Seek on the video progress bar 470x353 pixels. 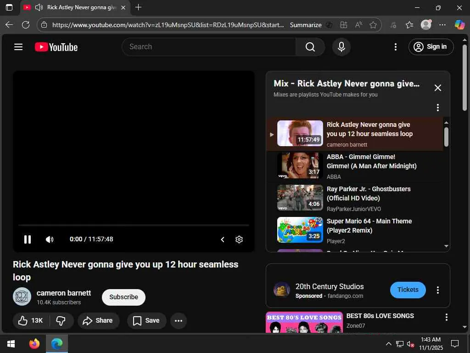(134, 225)
